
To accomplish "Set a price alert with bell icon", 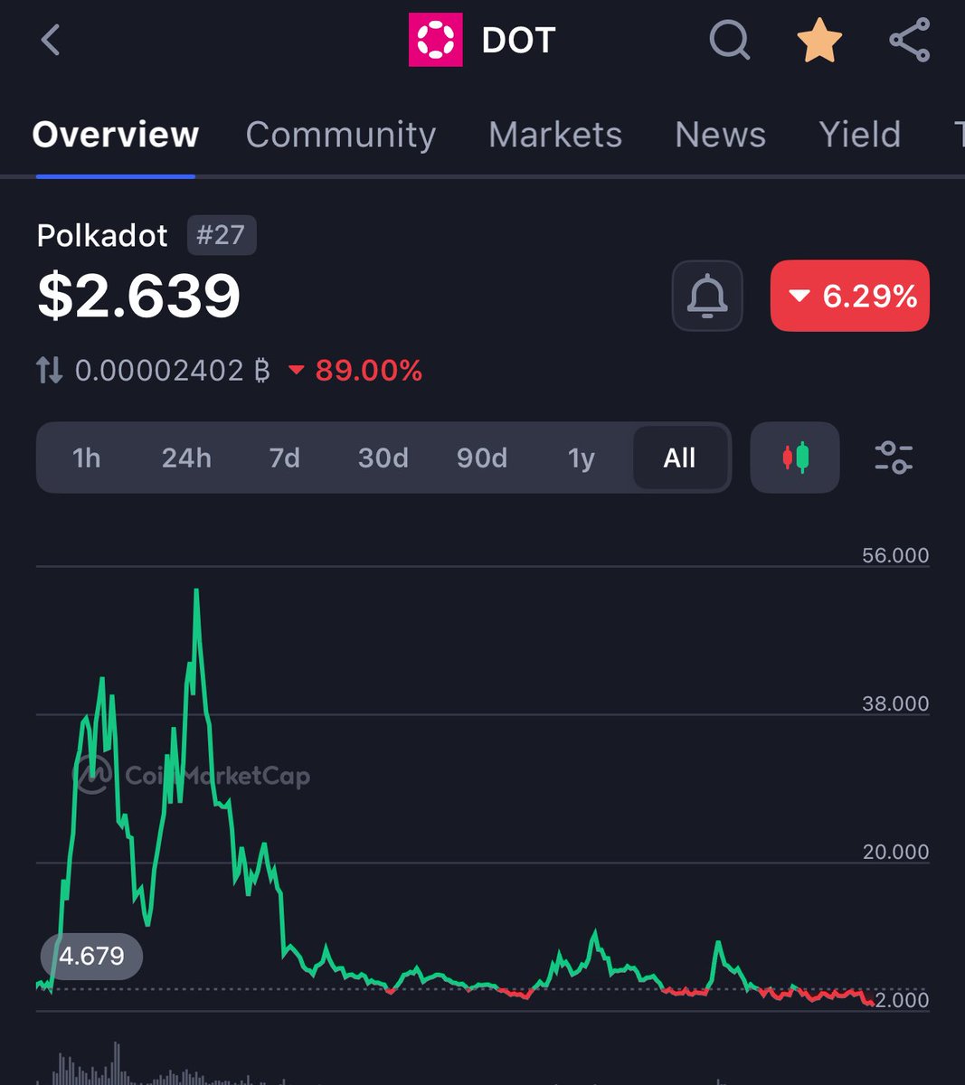I will pyautogui.click(x=707, y=296).
